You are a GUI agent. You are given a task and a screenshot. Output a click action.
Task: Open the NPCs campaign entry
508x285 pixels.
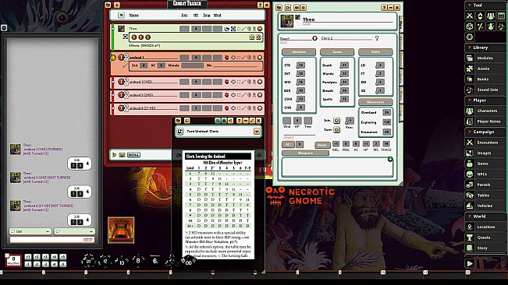pos(485,174)
